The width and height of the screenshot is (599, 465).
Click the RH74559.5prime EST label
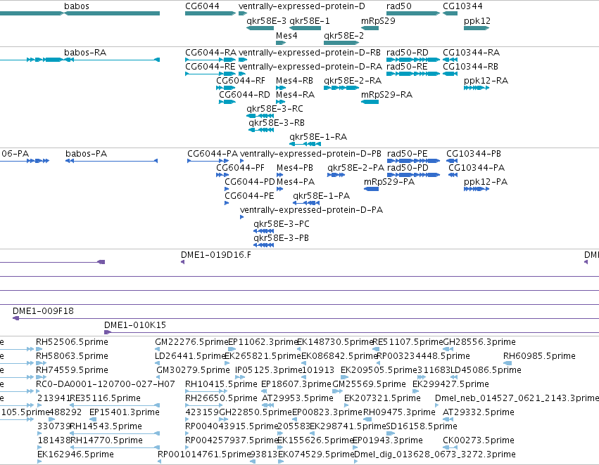click(72, 370)
